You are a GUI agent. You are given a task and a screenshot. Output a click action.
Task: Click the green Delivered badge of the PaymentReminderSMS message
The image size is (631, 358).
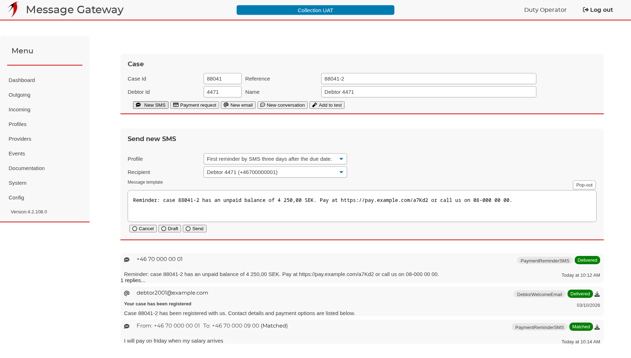pos(587,260)
